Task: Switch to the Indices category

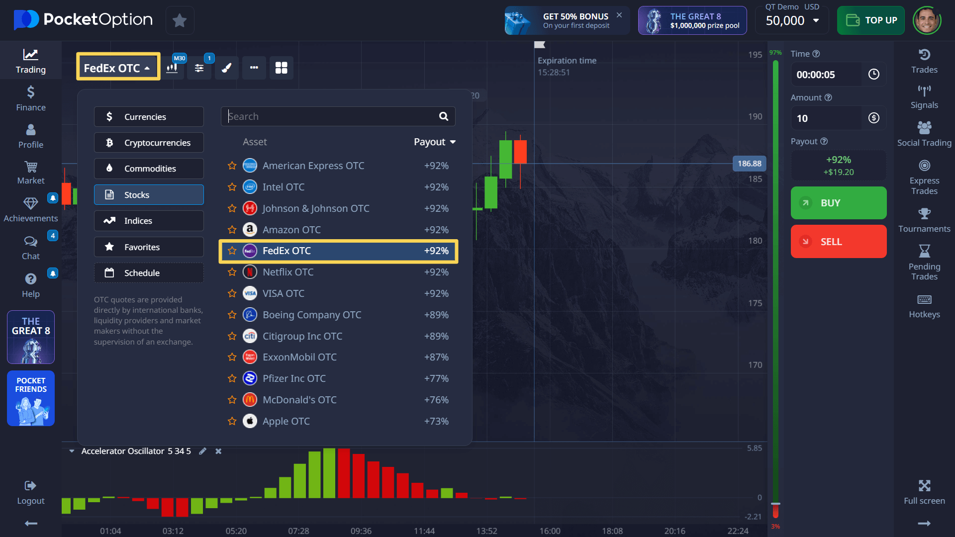Action: coord(149,221)
